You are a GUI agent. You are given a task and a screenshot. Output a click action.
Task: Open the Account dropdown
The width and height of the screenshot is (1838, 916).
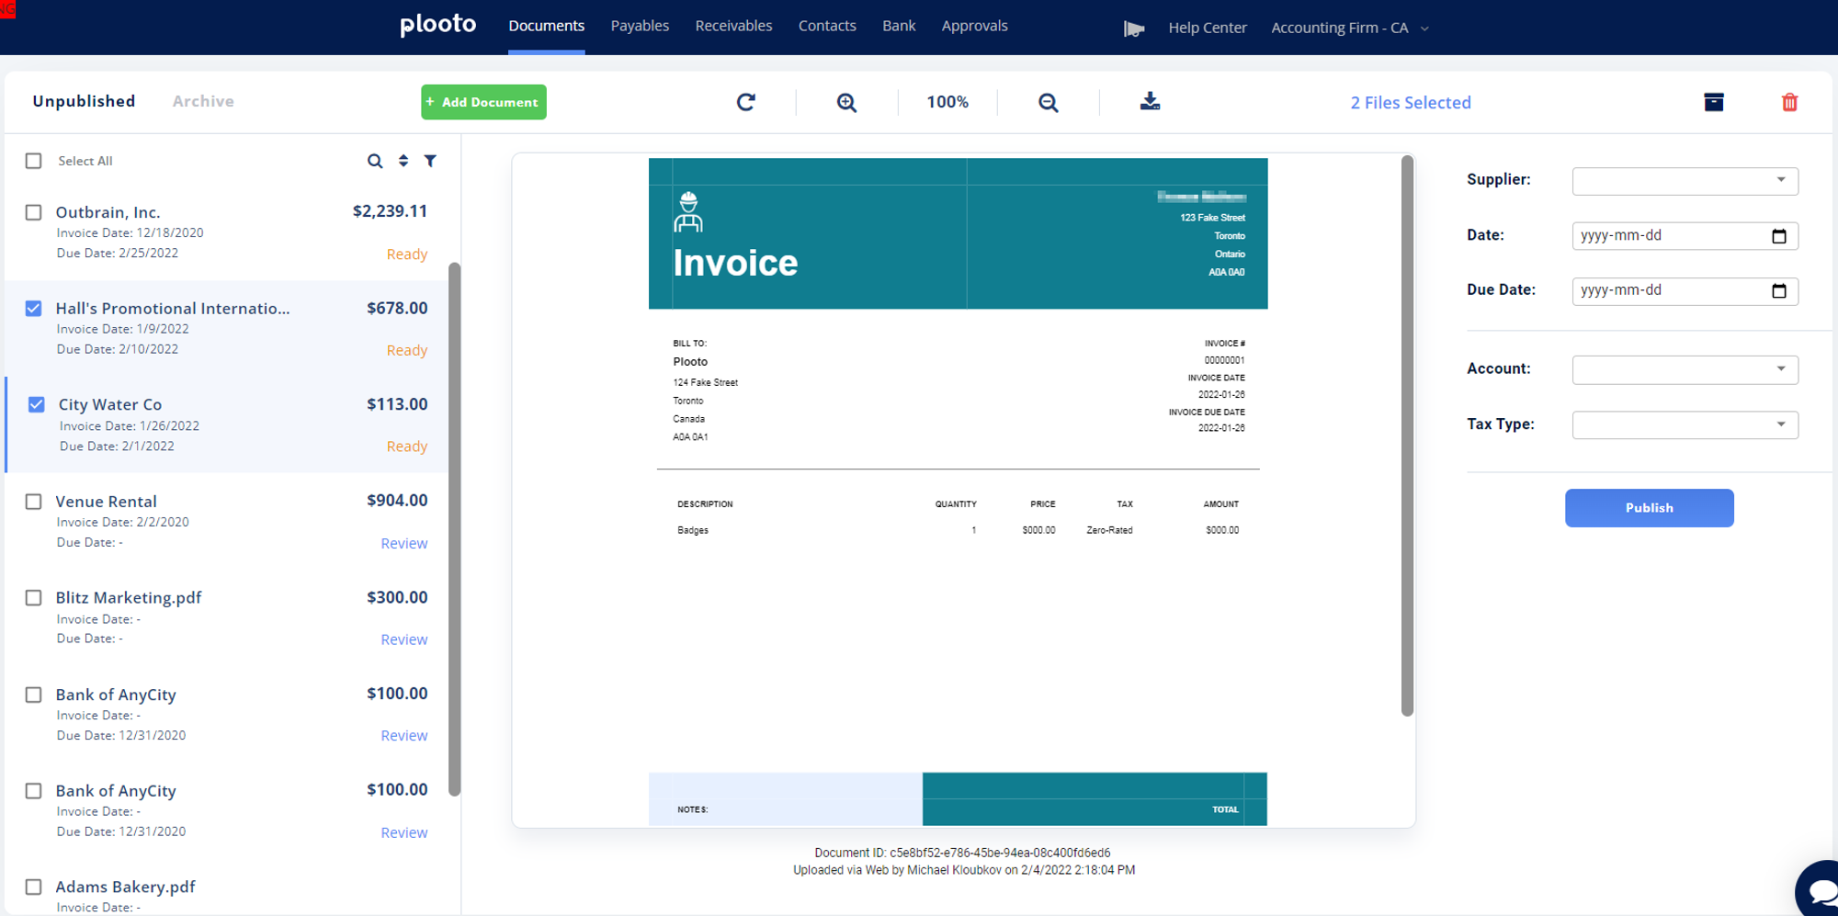[x=1685, y=369]
